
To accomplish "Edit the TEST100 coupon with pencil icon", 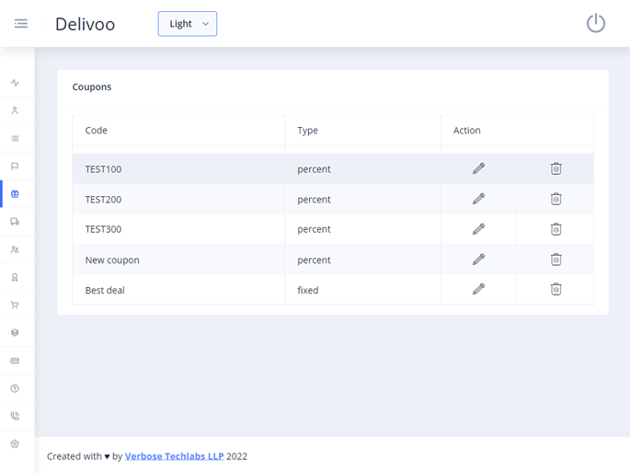I will (x=478, y=168).
